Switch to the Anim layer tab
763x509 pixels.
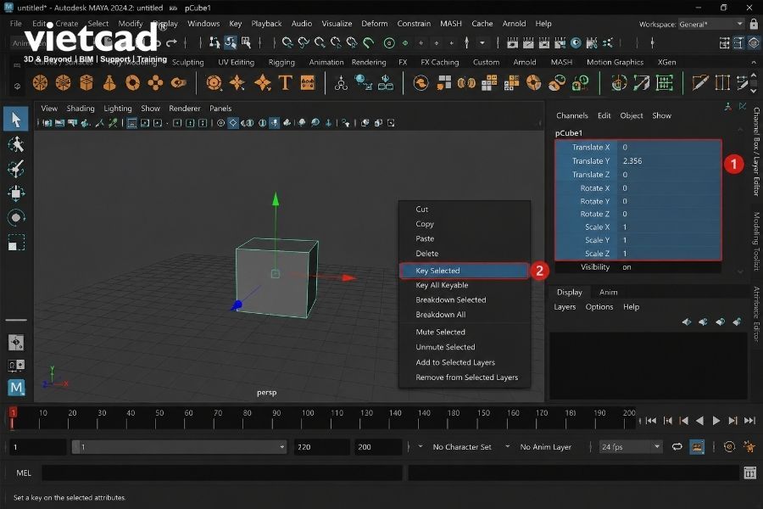pyautogui.click(x=608, y=292)
